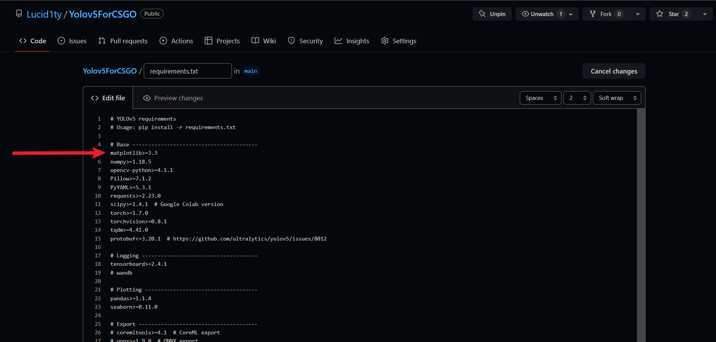The image size is (716, 342).
Task: Click line 'matplotlib>=3.3' in editor
Action: pos(134,153)
